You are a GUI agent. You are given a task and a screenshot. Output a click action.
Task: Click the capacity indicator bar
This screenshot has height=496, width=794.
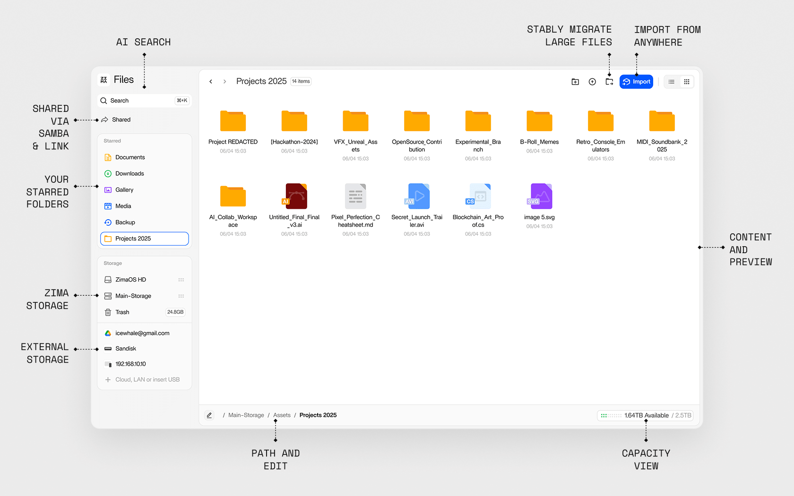(611, 416)
